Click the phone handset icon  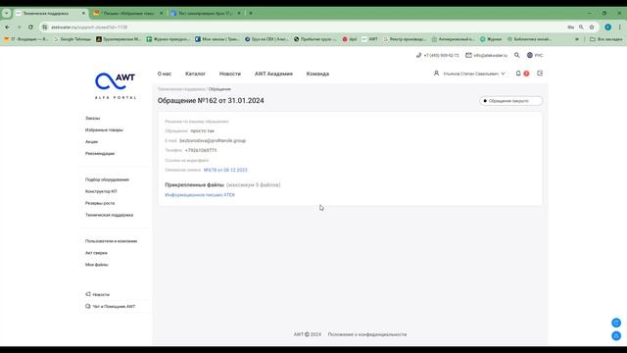click(418, 55)
